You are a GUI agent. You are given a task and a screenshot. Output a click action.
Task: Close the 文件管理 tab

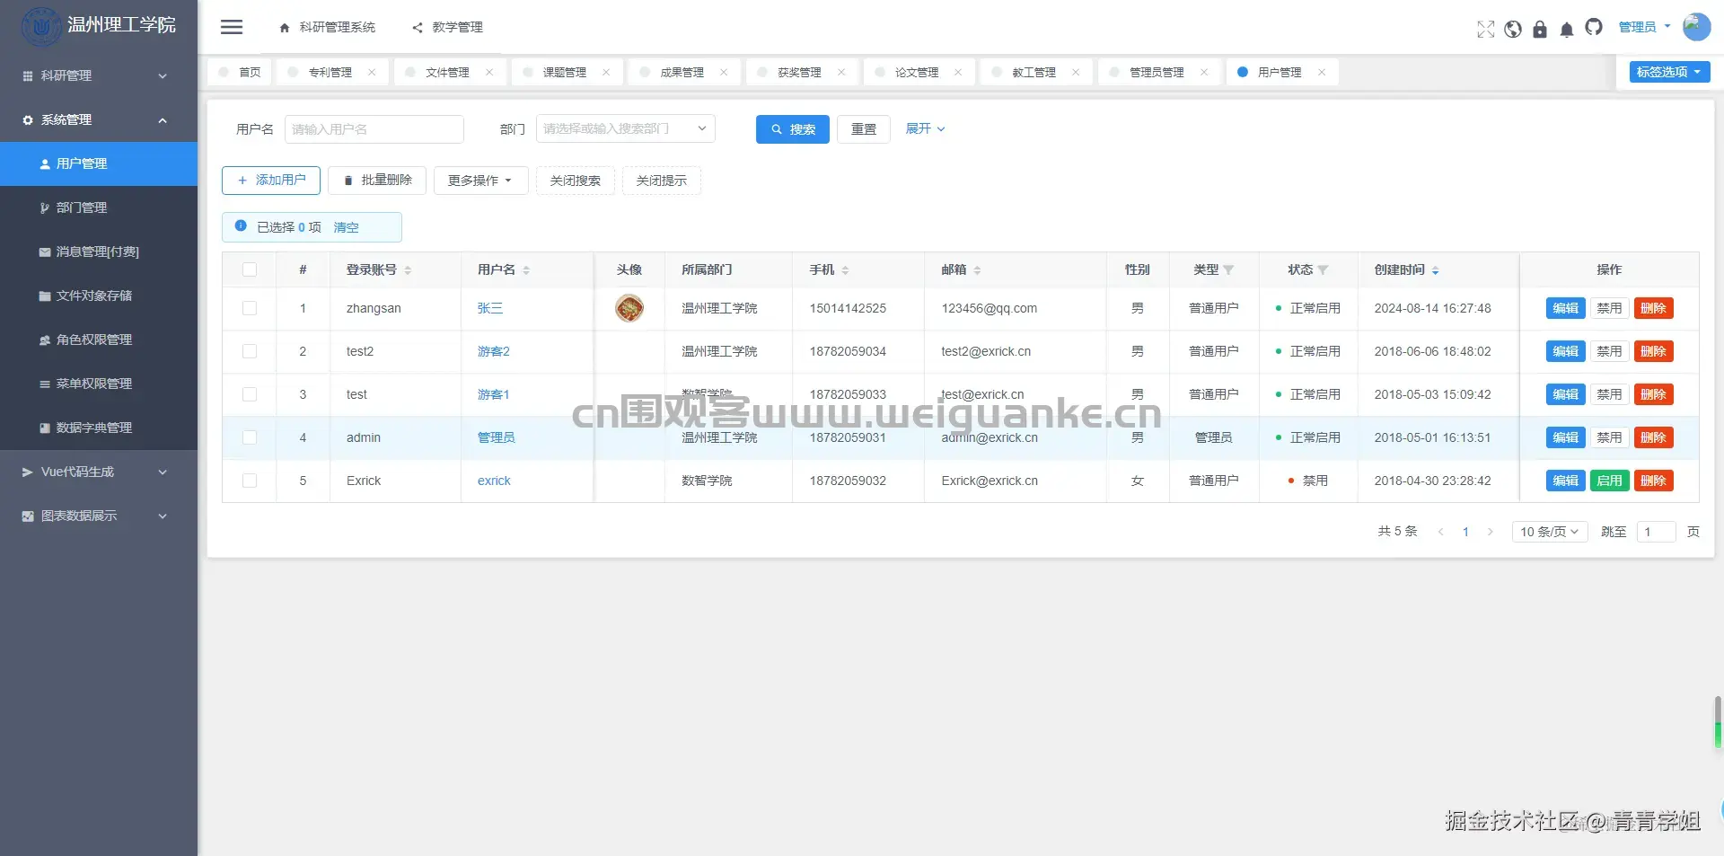(x=489, y=72)
